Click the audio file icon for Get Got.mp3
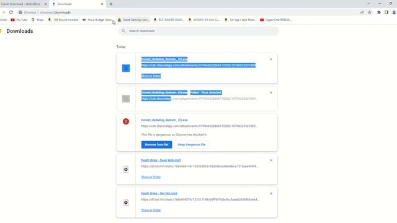This screenshot has width=397, height=223. (x=126, y=203)
